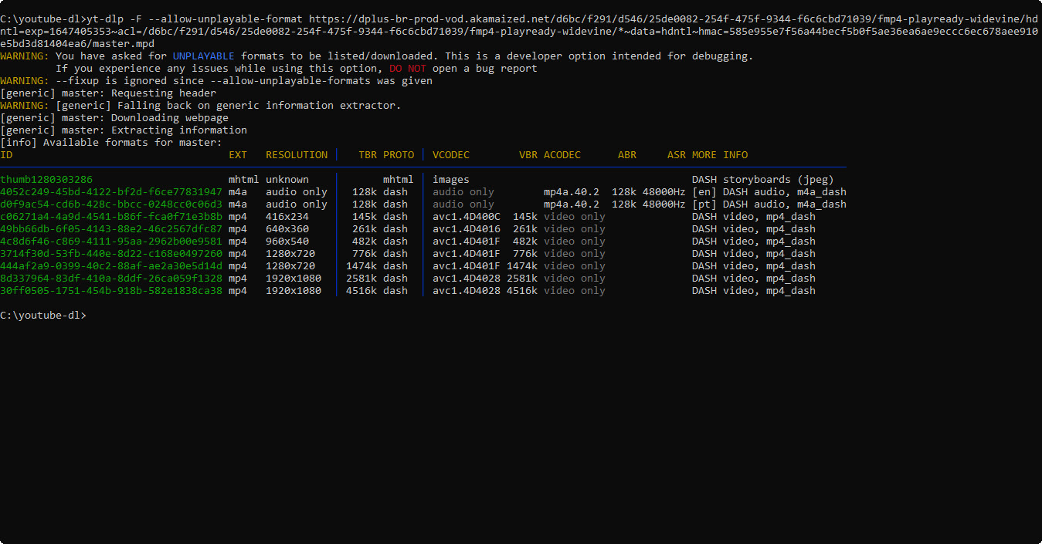Click the avc1.4D4016 codec value
Screen dimensions: 1042x544
(467, 229)
